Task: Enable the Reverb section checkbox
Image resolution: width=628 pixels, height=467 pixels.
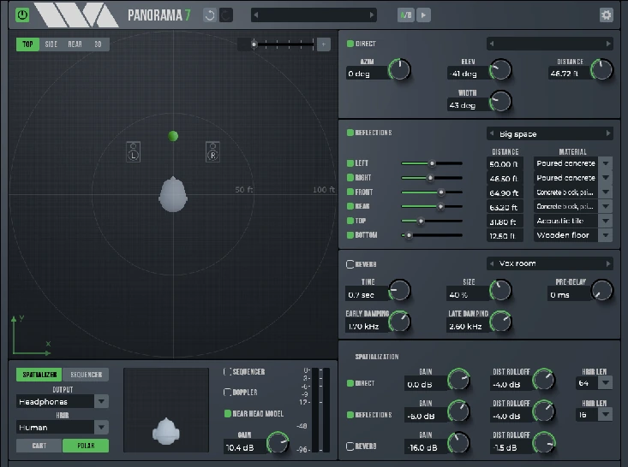Action: (350, 264)
